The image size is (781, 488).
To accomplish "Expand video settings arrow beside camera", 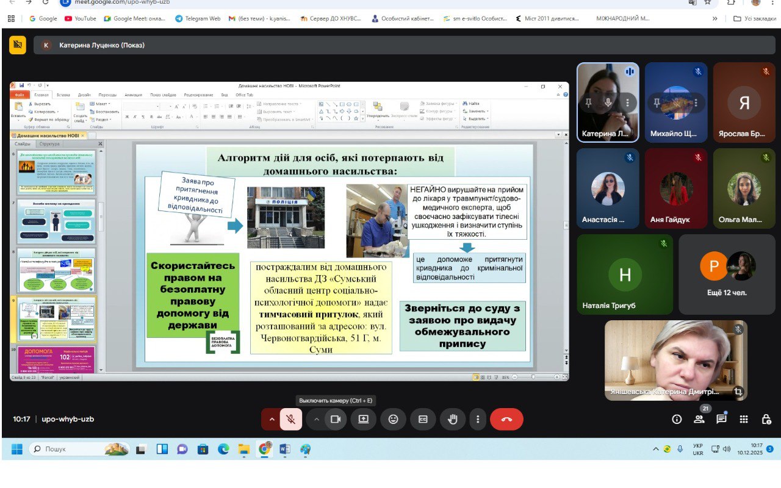I will [316, 420].
